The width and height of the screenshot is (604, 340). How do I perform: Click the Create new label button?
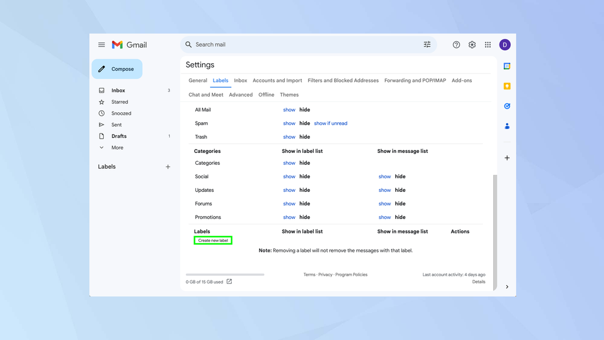[x=213, y=240]
